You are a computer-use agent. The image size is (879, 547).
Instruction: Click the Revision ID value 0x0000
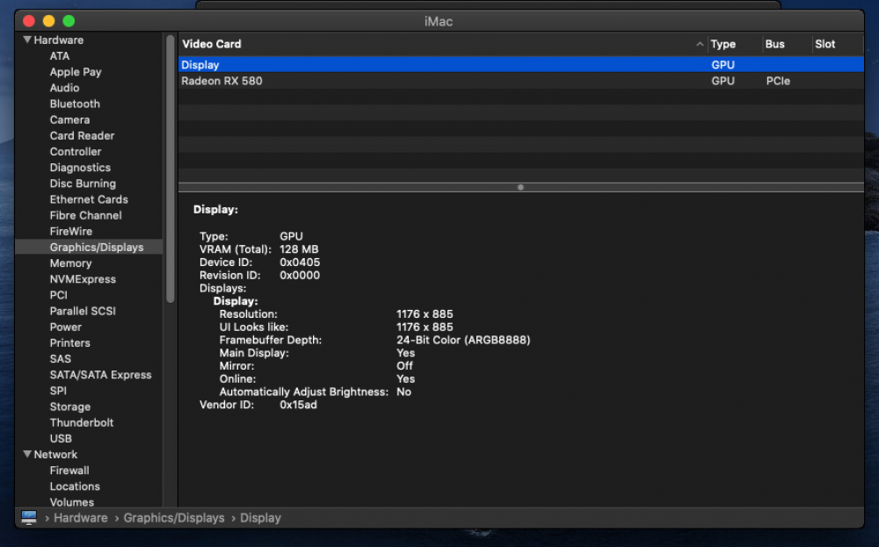pos(300,275)
